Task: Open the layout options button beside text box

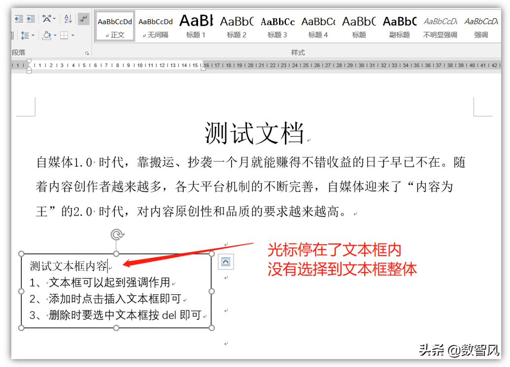Action: coord(226,262)
